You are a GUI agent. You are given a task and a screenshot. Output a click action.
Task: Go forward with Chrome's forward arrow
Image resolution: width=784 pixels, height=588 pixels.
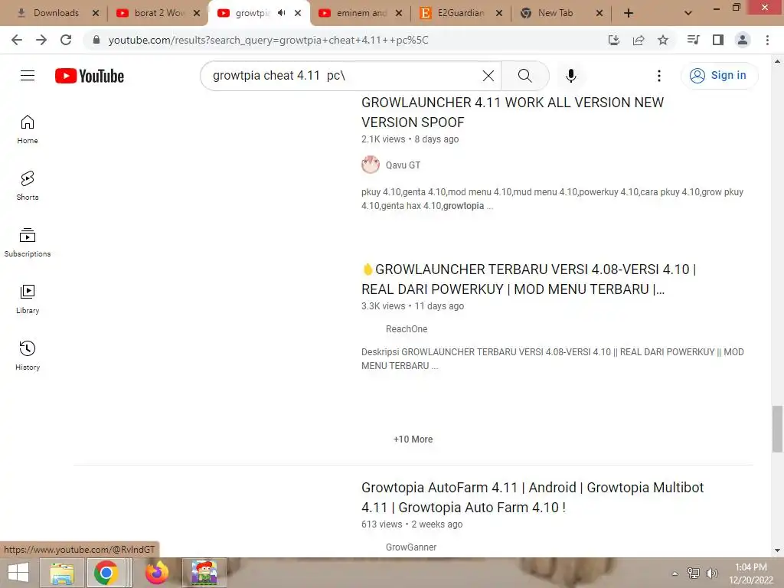[41, 40]
